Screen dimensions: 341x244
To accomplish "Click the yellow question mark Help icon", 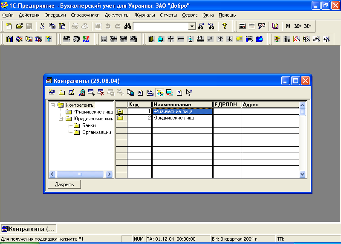I will point(225,26).
